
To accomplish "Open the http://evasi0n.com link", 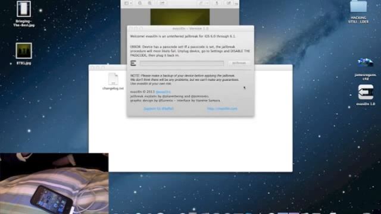I will pos(222,109).
